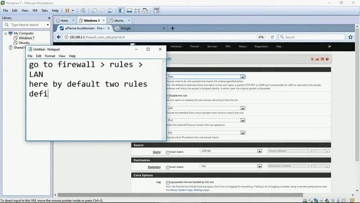The image size is (360, 203).
Task: Open the library search dropdown arrow
Action: (48, 25)
